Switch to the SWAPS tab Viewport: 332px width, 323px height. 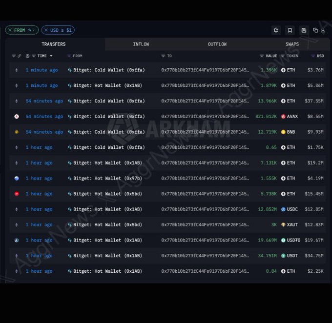[x=292, y=44]
